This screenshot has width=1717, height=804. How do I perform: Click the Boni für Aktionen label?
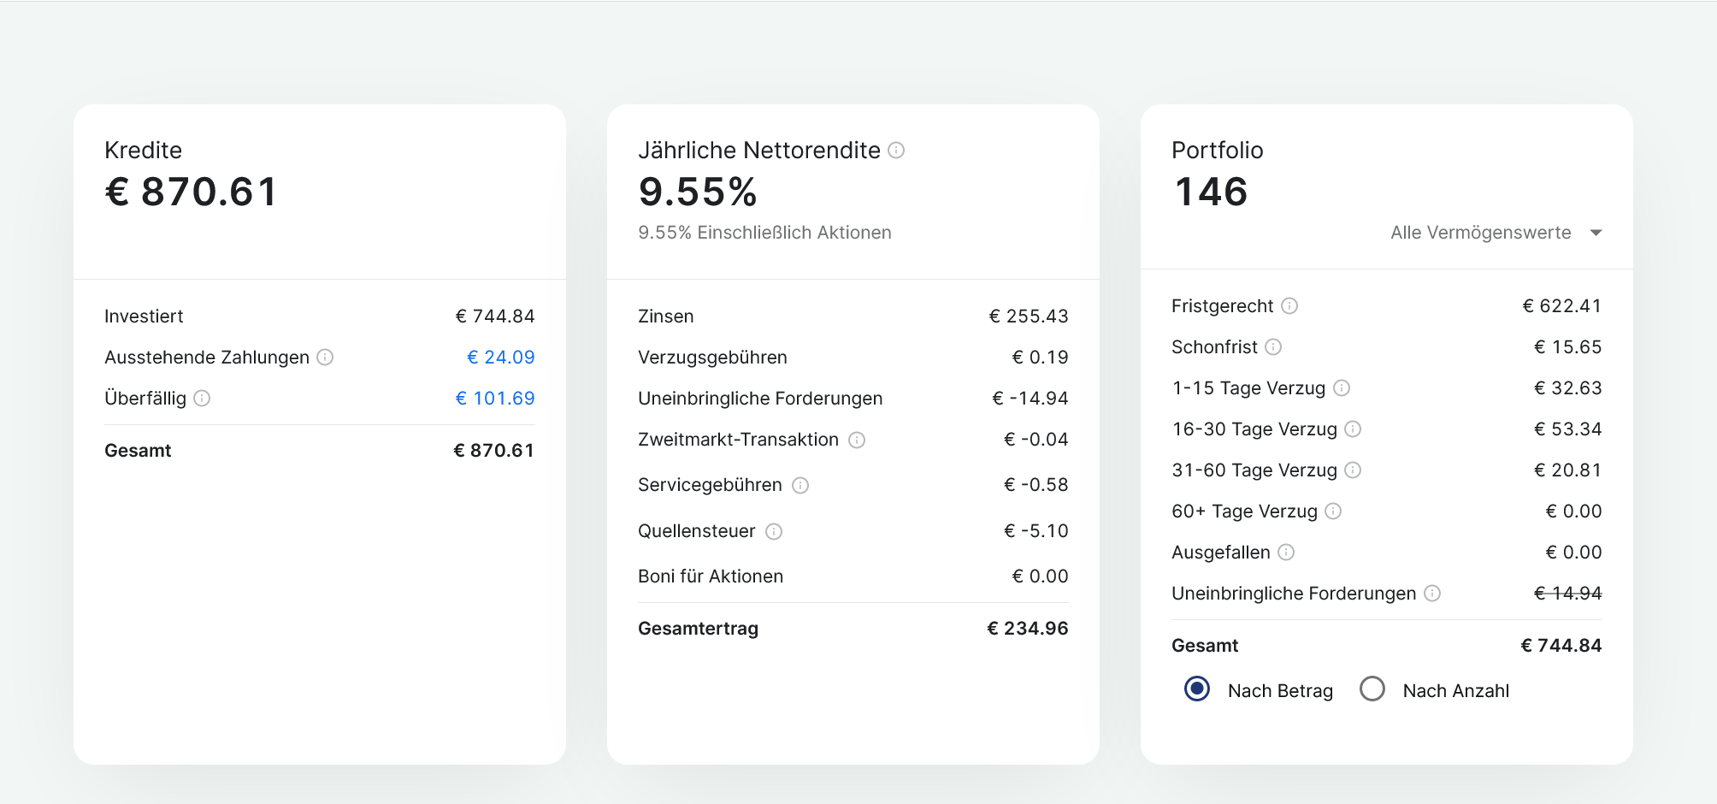tap(711, 576)
